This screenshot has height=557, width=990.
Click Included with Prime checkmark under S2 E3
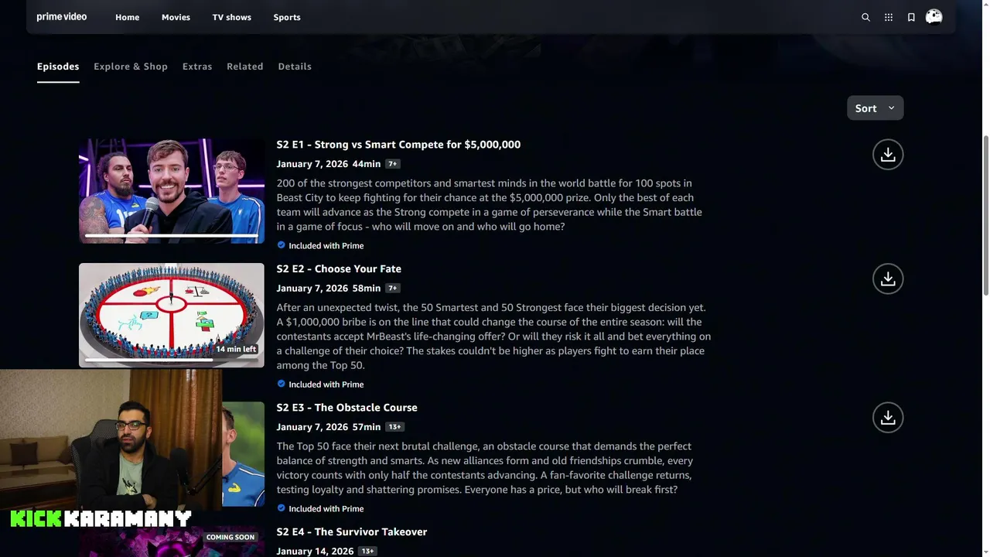[282, 508]
